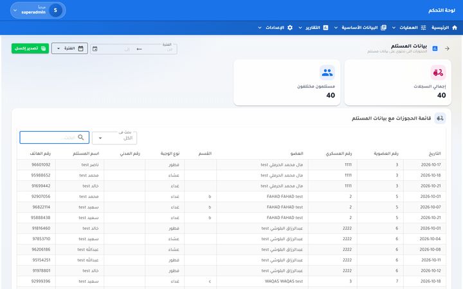Click phone number 91816460

coord(41,228)
